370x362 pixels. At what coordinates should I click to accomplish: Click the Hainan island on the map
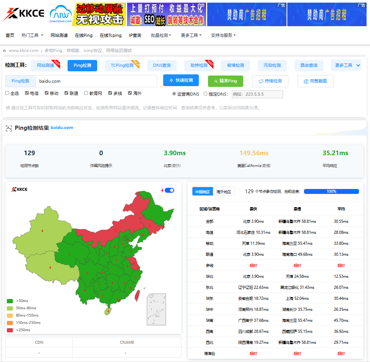click(x=108, y=311)
